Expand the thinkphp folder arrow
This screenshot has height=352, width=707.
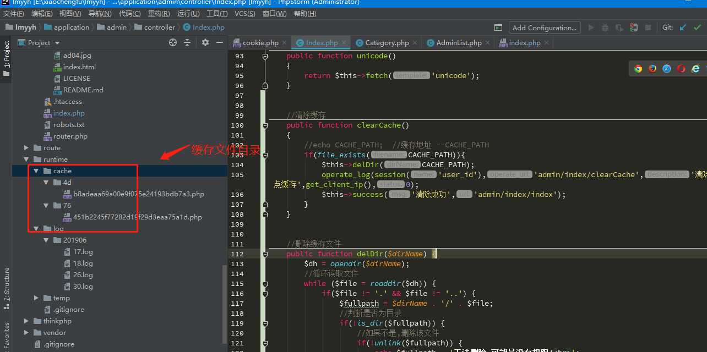[x=26, y=321]
